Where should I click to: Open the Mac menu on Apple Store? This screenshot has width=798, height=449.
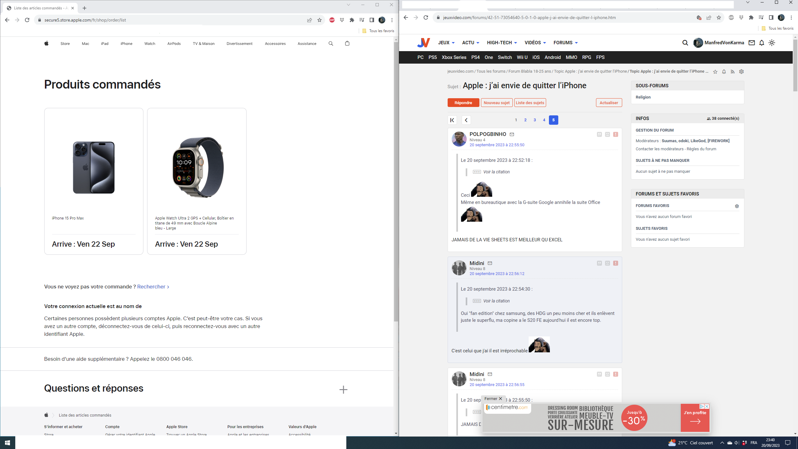(85, 44)
